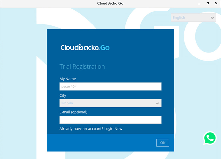Screen dimensions: 221x159
Task: Click the City label text
Action: click(x=63, y=95)
